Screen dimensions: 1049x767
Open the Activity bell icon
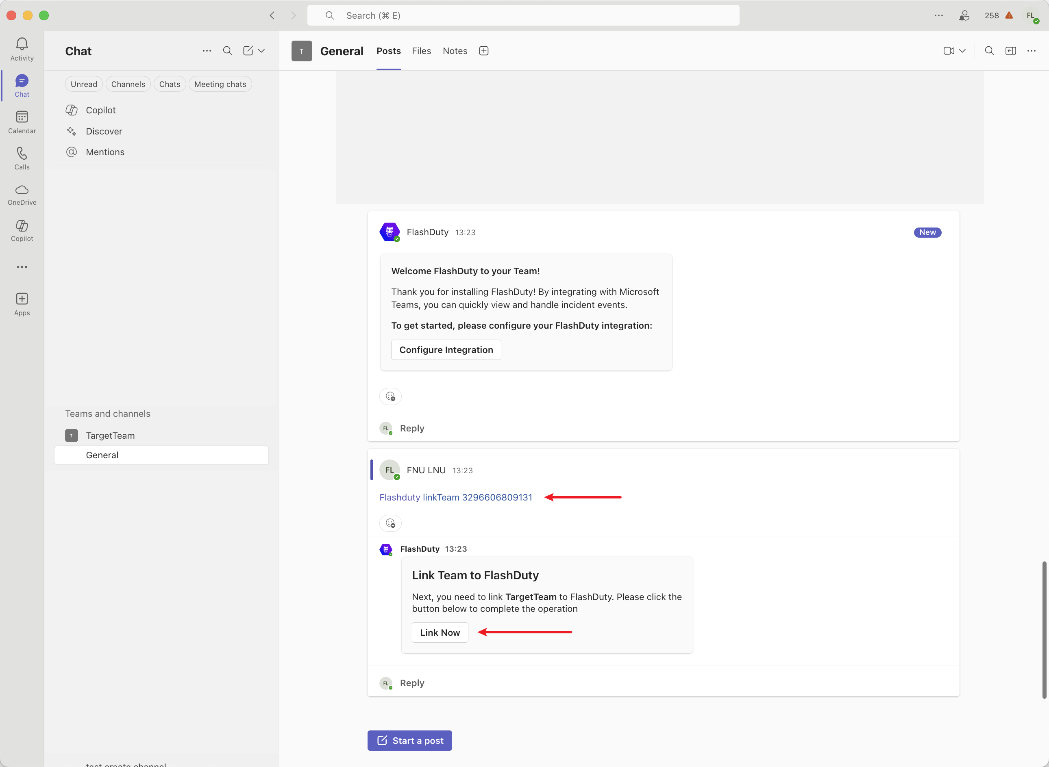[x=22, y=49]
